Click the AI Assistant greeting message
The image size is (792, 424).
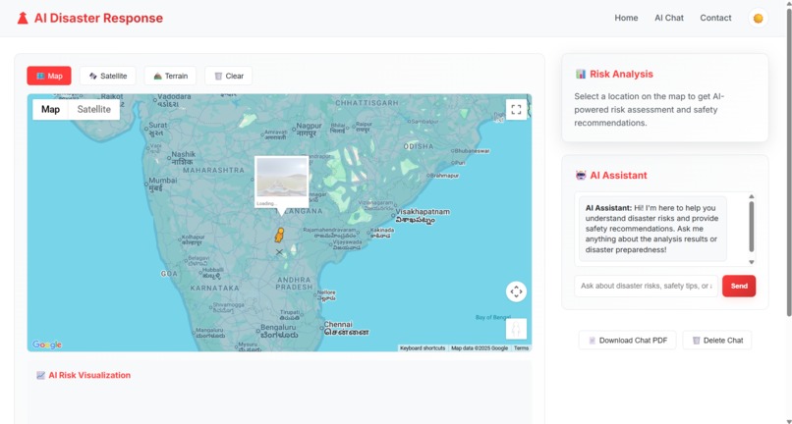pos(652,229)
